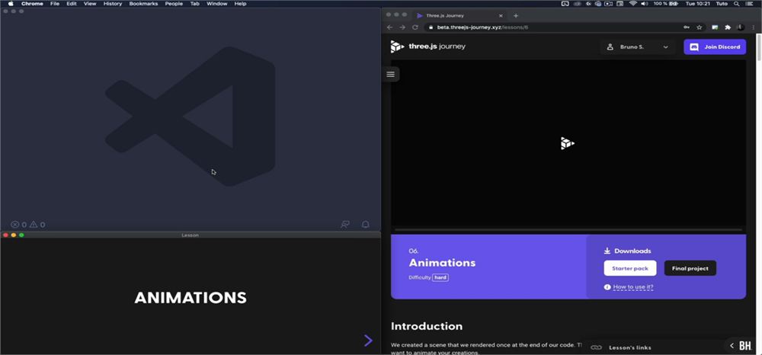Click the Lesson window title bar
This screenshot has width=762, height=355.
(190, 235)
